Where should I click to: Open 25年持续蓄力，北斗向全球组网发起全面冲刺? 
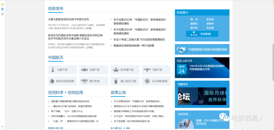(x=74, y=116)
